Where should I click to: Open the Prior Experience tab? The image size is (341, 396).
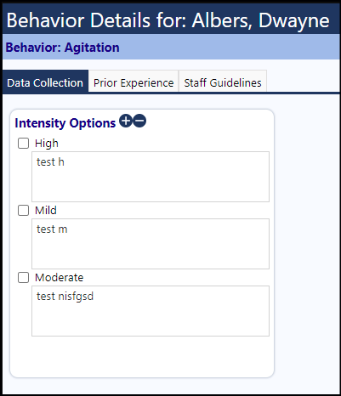click(x=134, y=82)
